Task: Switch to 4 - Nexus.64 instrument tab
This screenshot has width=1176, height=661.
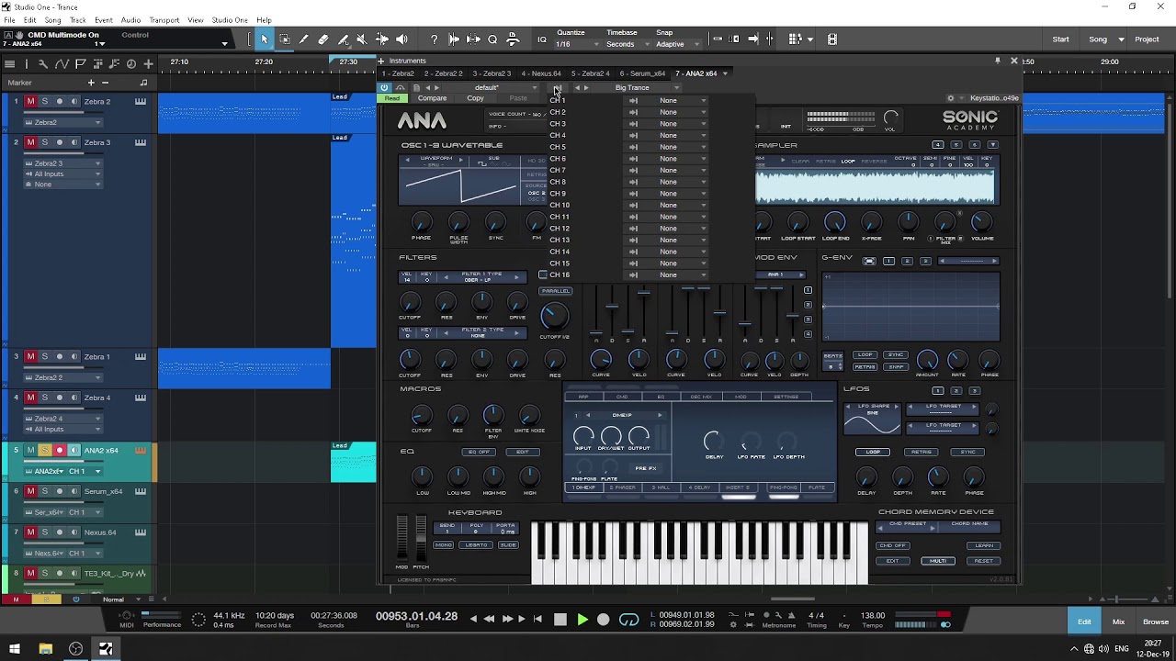Action: click(x=541, y=73)
